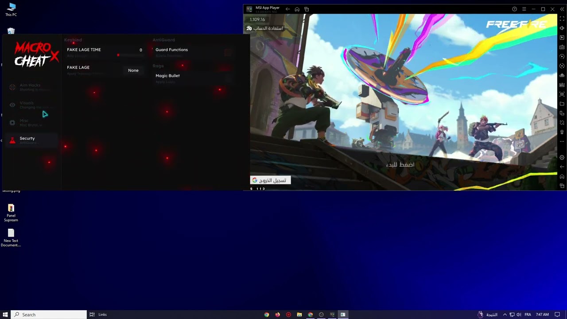
Task: Open the Windows Start menu
Action: click(x=5, y=315)
